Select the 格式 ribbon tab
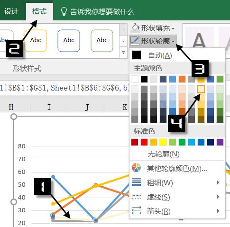This screenshot has width=230, height=227. 39,11
